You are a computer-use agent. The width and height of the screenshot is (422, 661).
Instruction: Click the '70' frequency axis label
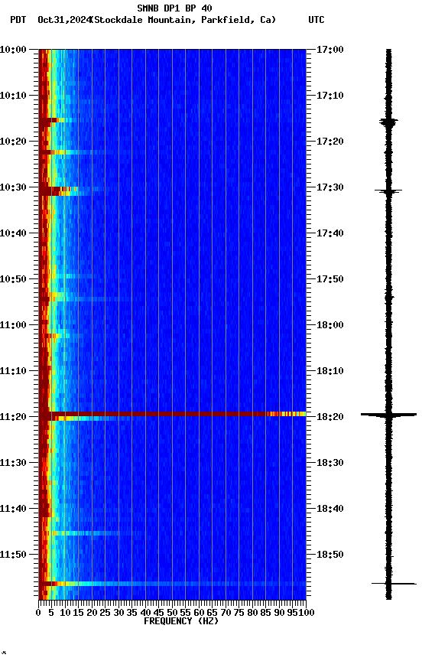[226, 613]
